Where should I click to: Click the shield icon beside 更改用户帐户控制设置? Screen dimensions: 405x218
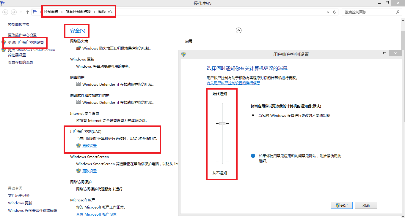[x=4, y=42]
